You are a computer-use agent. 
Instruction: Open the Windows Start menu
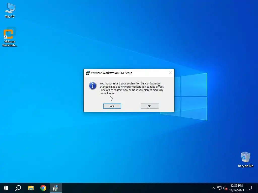point(6,188)
